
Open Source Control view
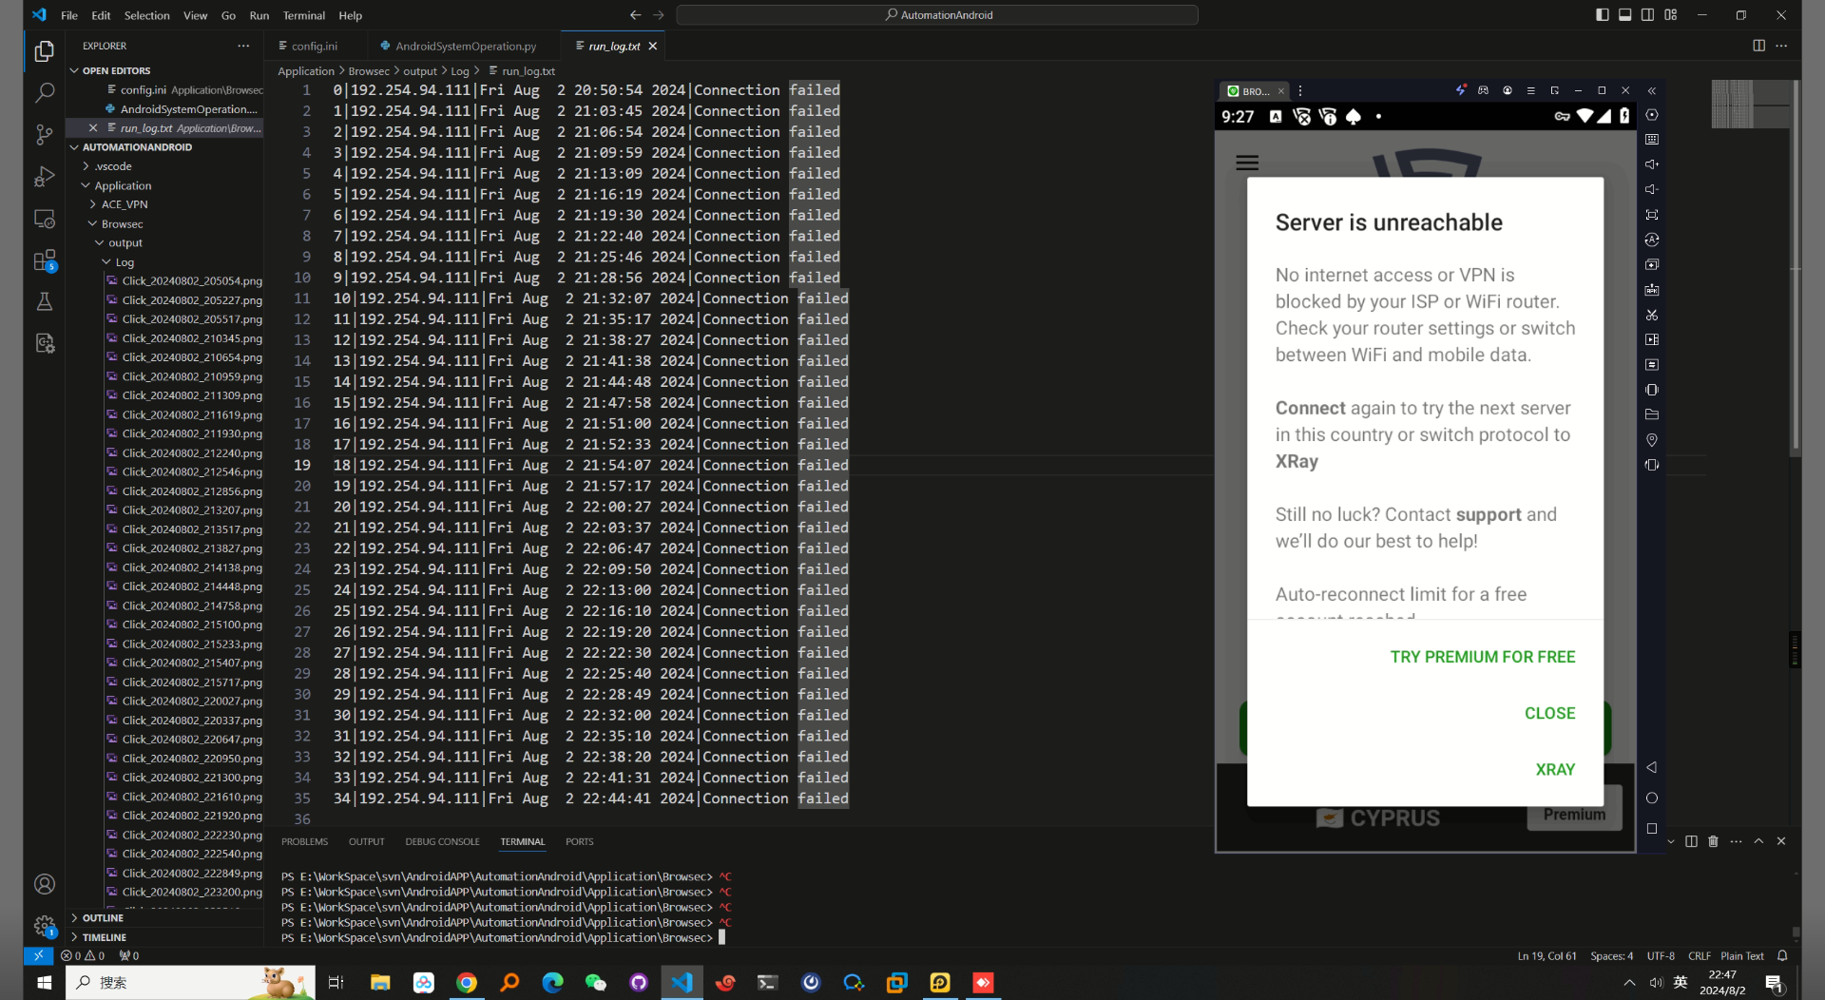45,135
